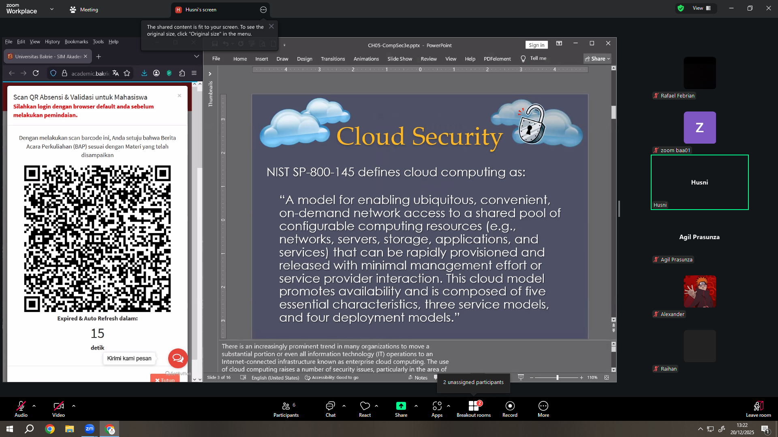778x437 pixels.
Task: Bookmark this page with the star
Action: pos(127,73)
